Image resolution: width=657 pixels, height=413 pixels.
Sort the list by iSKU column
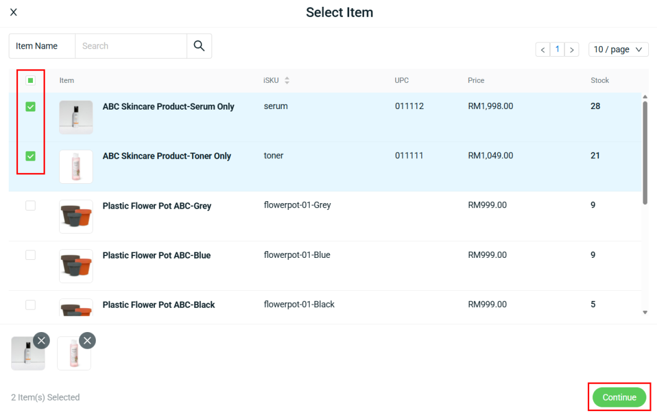(287, 80)
